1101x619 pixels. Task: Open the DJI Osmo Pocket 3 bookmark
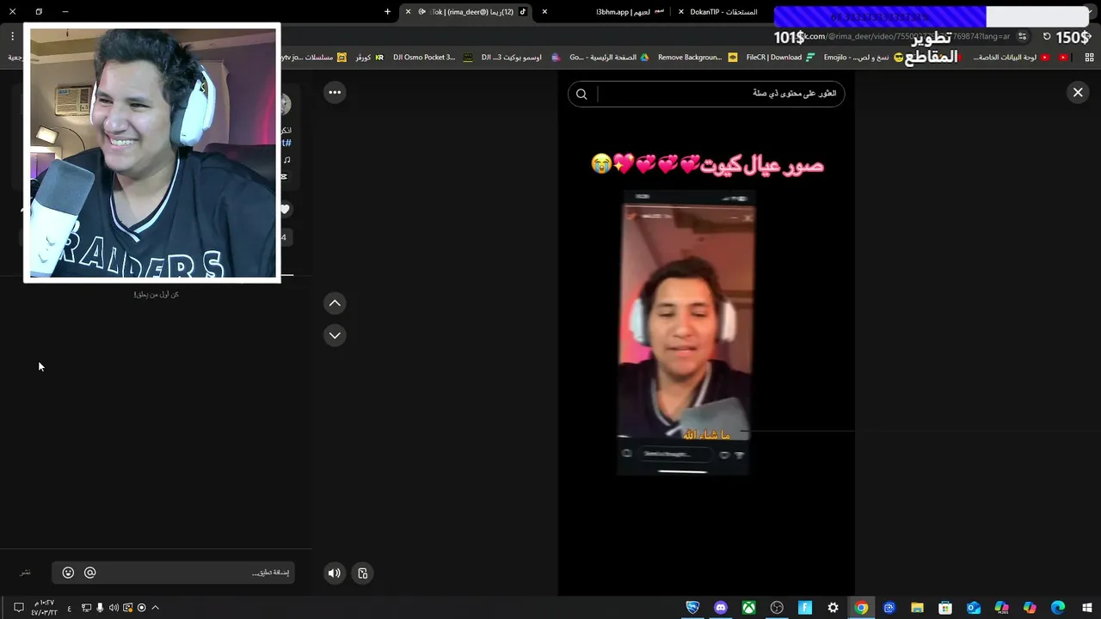pos(433,58)
